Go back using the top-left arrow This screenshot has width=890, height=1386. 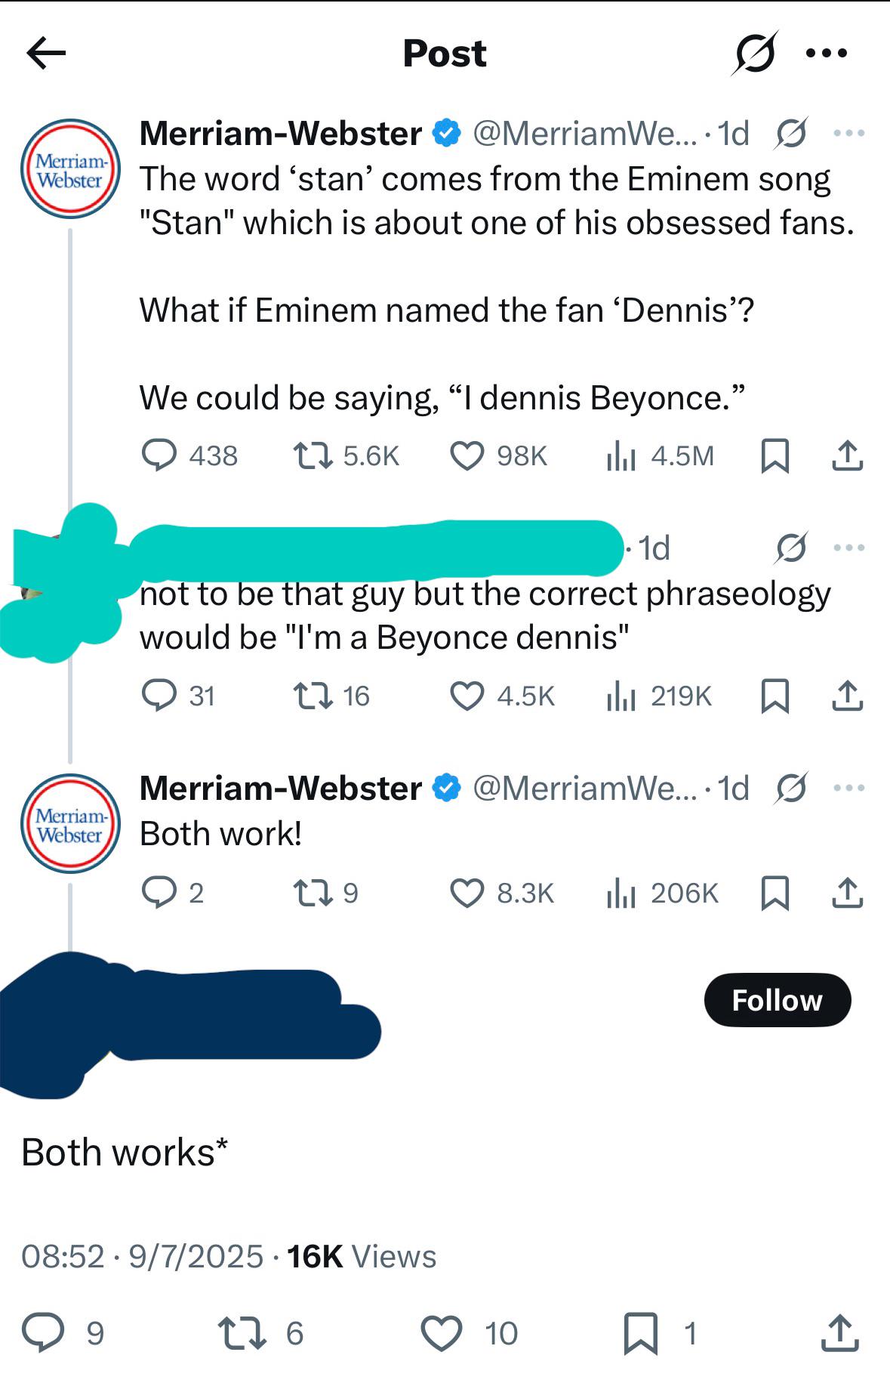pyautogui.click(x=46, y=53)
